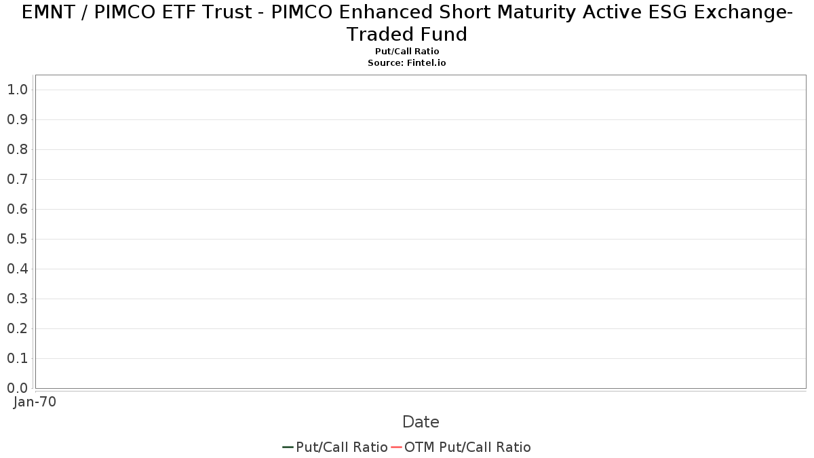Viewport: 814px width, 458px height.
Task: Click the chart title mentioning EMNT
Action: 407,22
